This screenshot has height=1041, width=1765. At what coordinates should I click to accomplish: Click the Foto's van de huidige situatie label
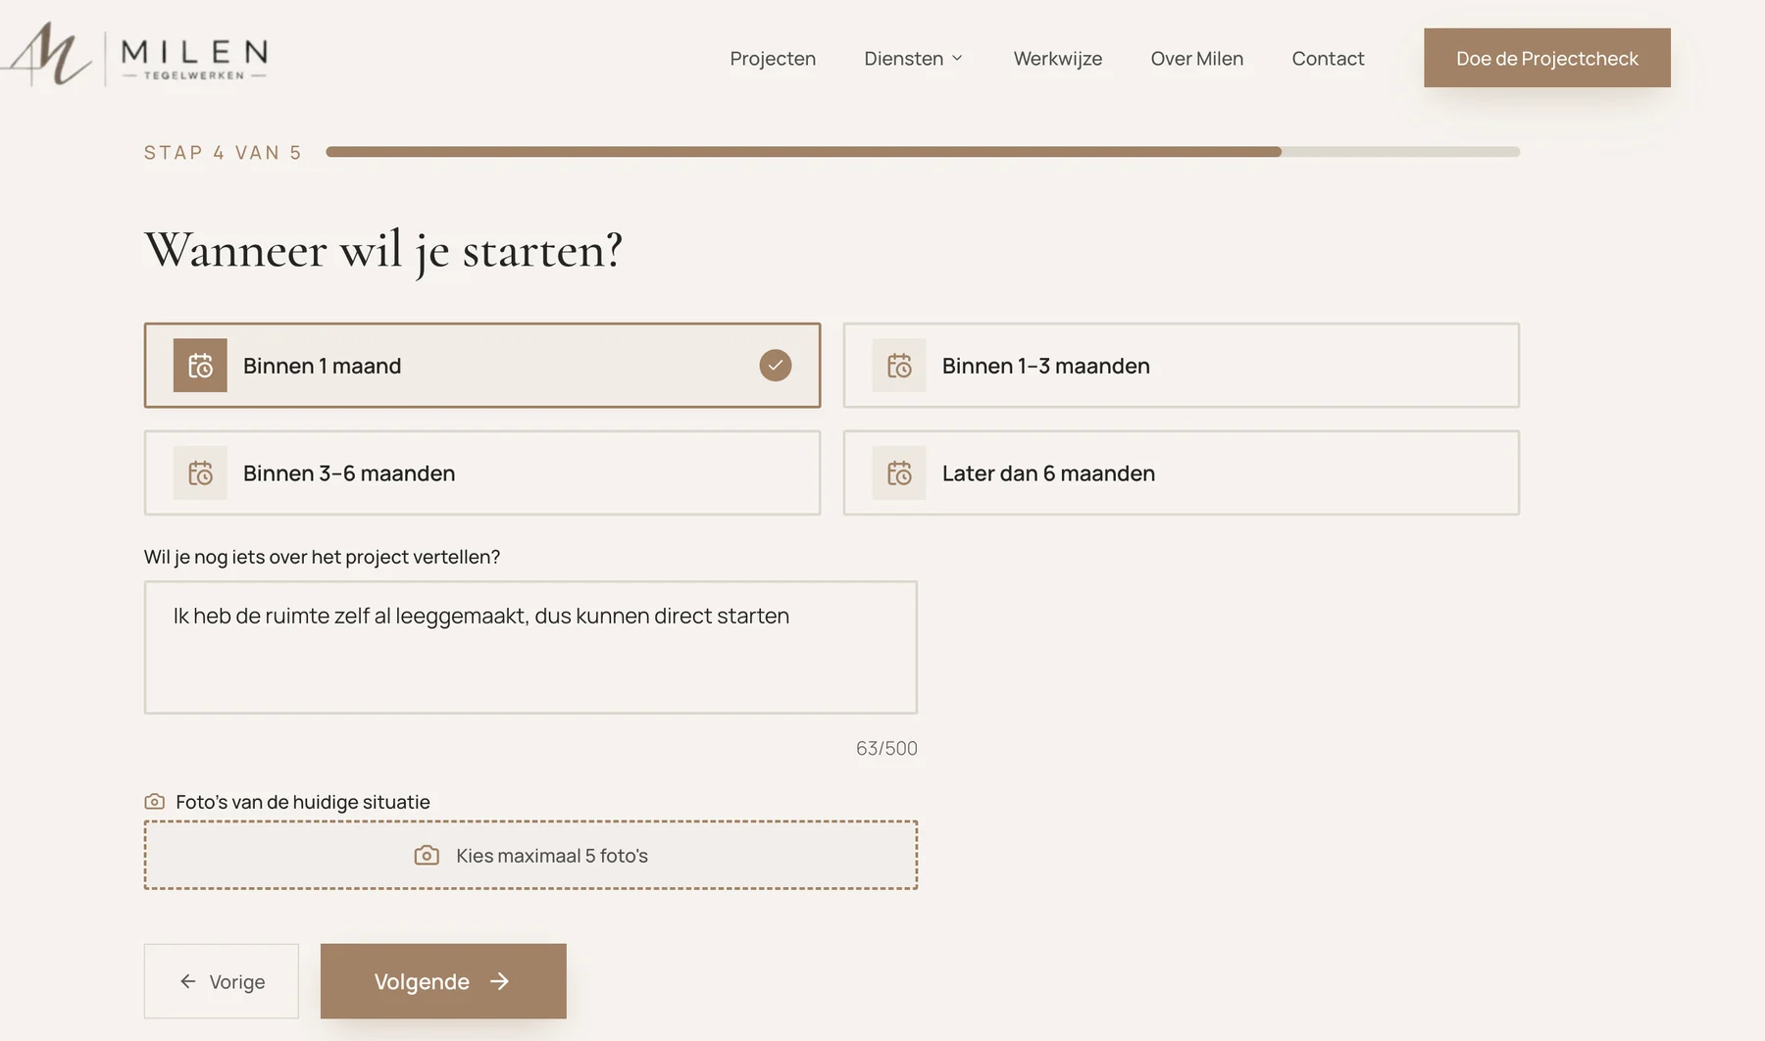tap(303, 802)
